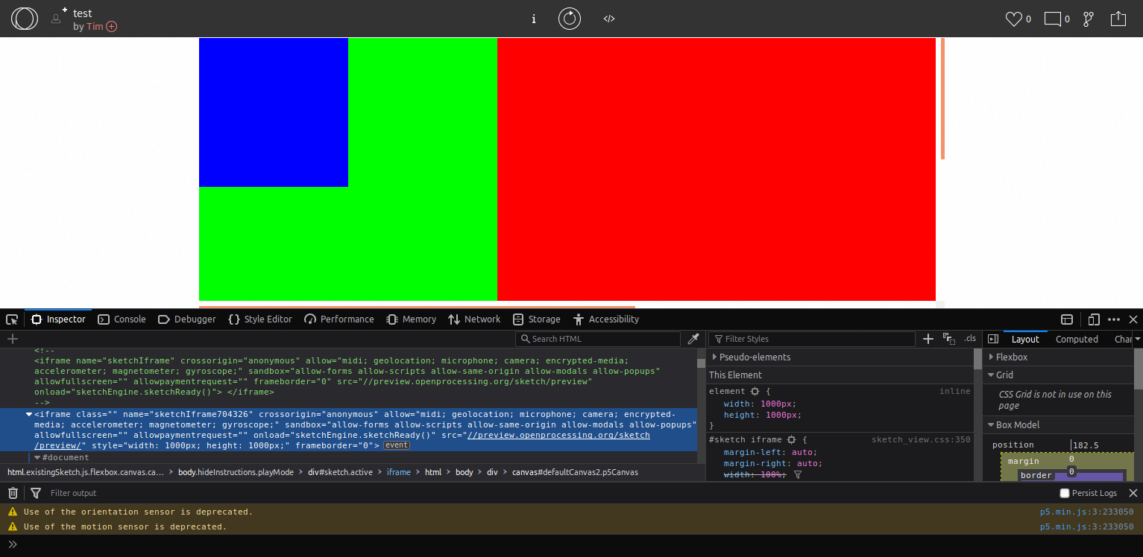This screenshot has width=1143, height=557.
Task: Close the developer tools panel
Action: pos(1133,319)
